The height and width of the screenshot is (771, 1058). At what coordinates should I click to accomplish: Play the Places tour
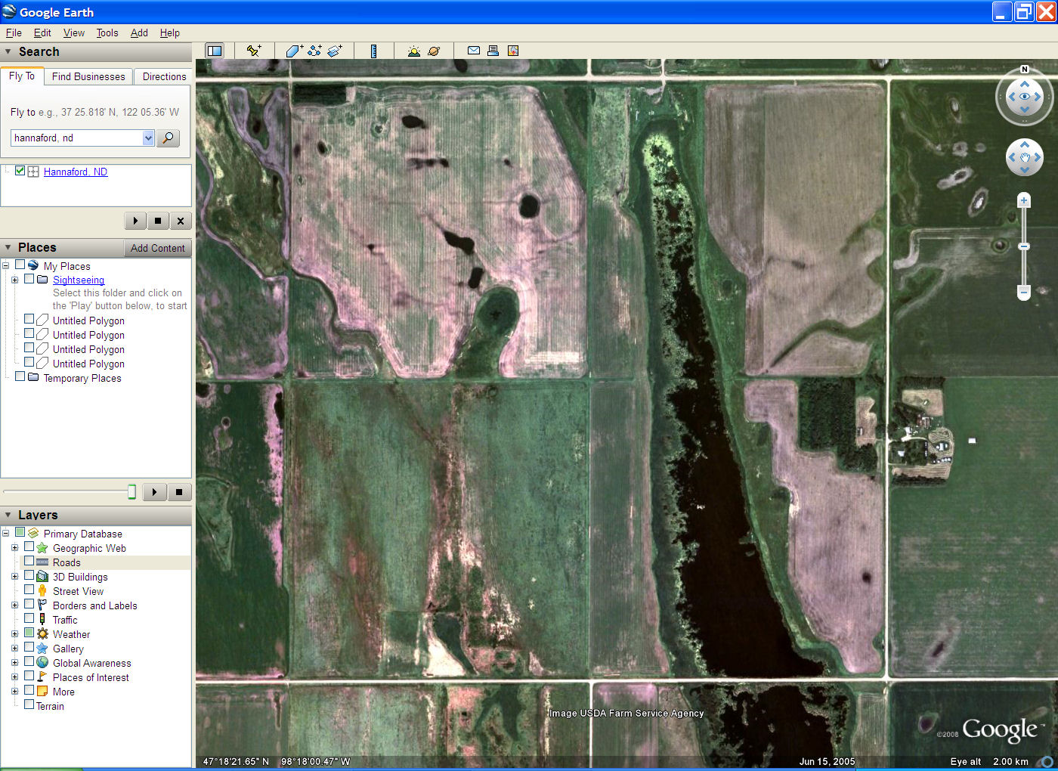click(155, 492)
